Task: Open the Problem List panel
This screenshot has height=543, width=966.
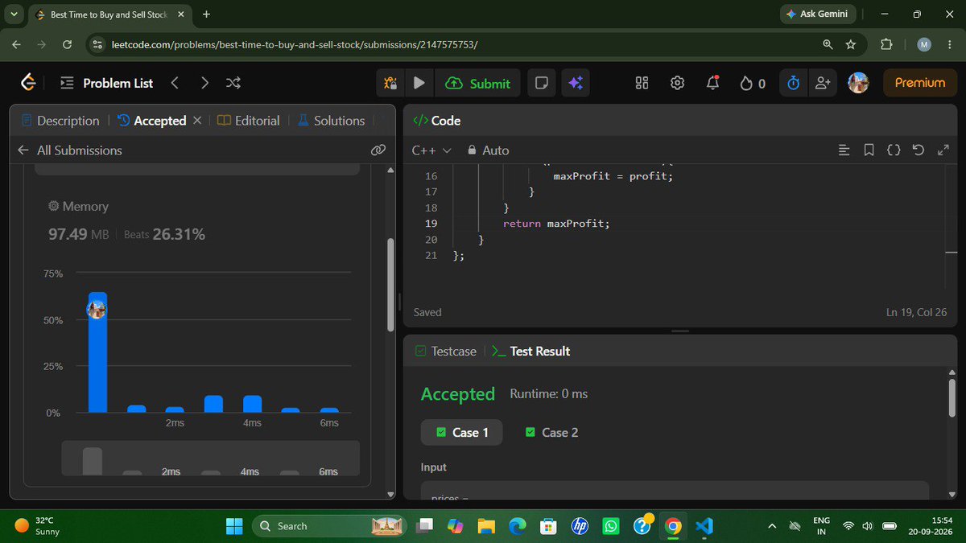Action: [x=107, y=83]
